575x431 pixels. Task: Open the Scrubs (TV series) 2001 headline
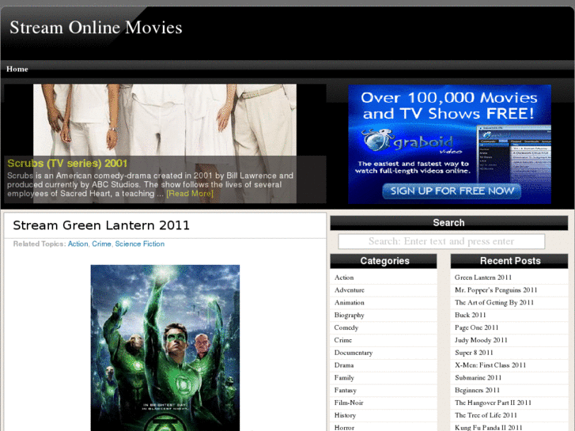coord(67,163)
